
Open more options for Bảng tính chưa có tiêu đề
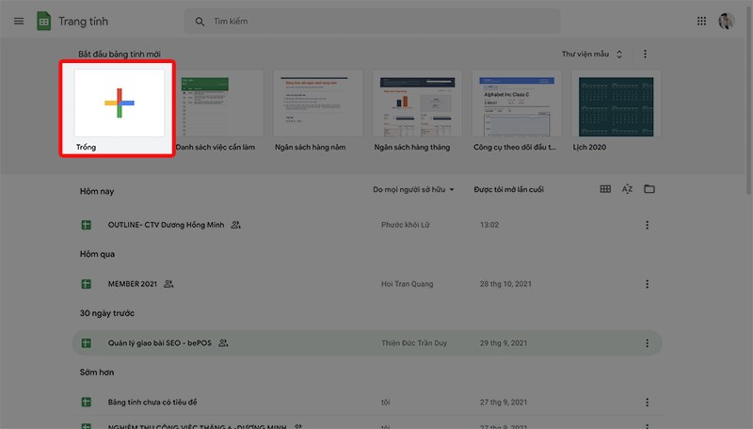coord(647,402)
